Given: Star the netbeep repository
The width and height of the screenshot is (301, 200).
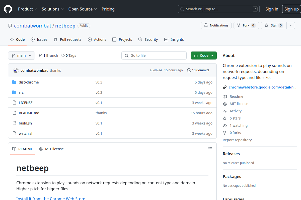Looking at the screenshot, I should (x=274, y=25).
